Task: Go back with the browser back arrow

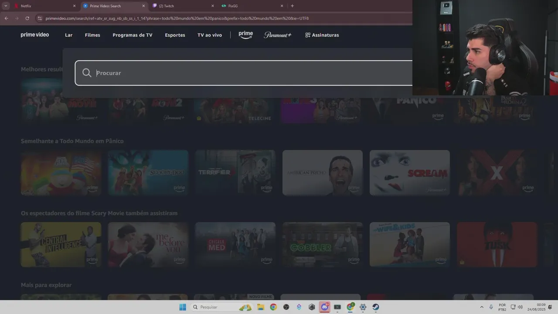Action: [x=6, y=18]
